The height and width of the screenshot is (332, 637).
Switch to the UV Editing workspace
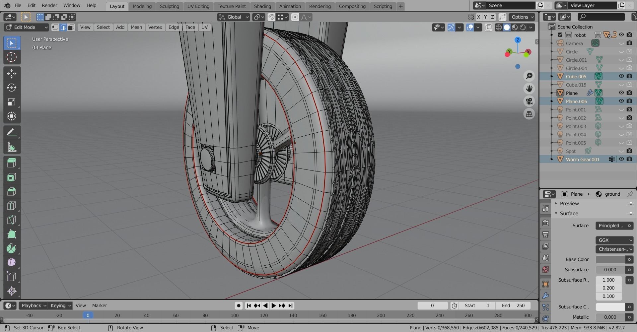click(198, 6)
